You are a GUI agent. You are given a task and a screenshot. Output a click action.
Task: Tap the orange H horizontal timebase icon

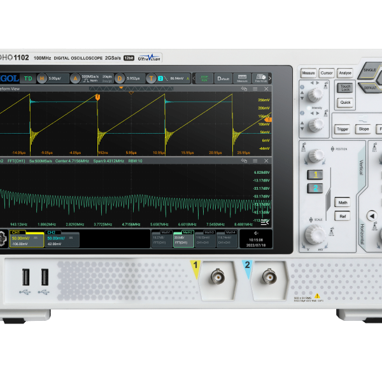pyautogui.click(x=42, y=78)
